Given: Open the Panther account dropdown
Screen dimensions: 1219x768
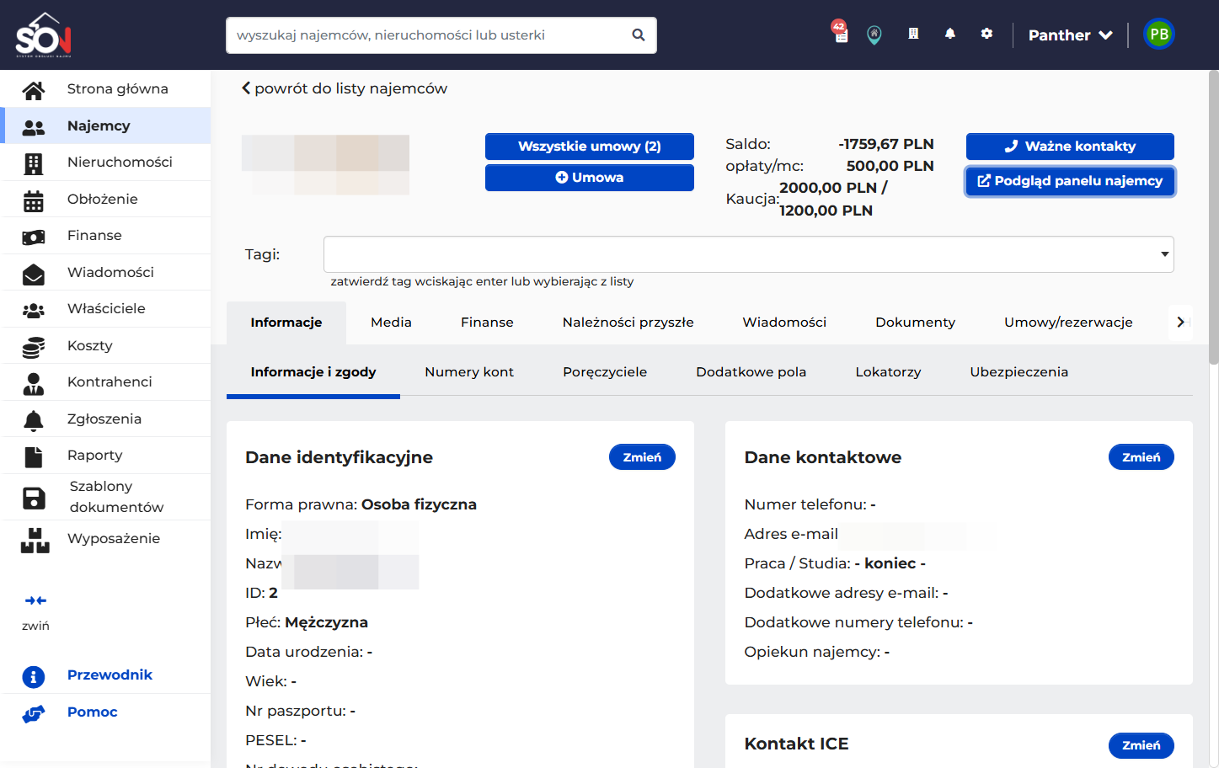Looking at the screenshot, I should coord(1071,35).
